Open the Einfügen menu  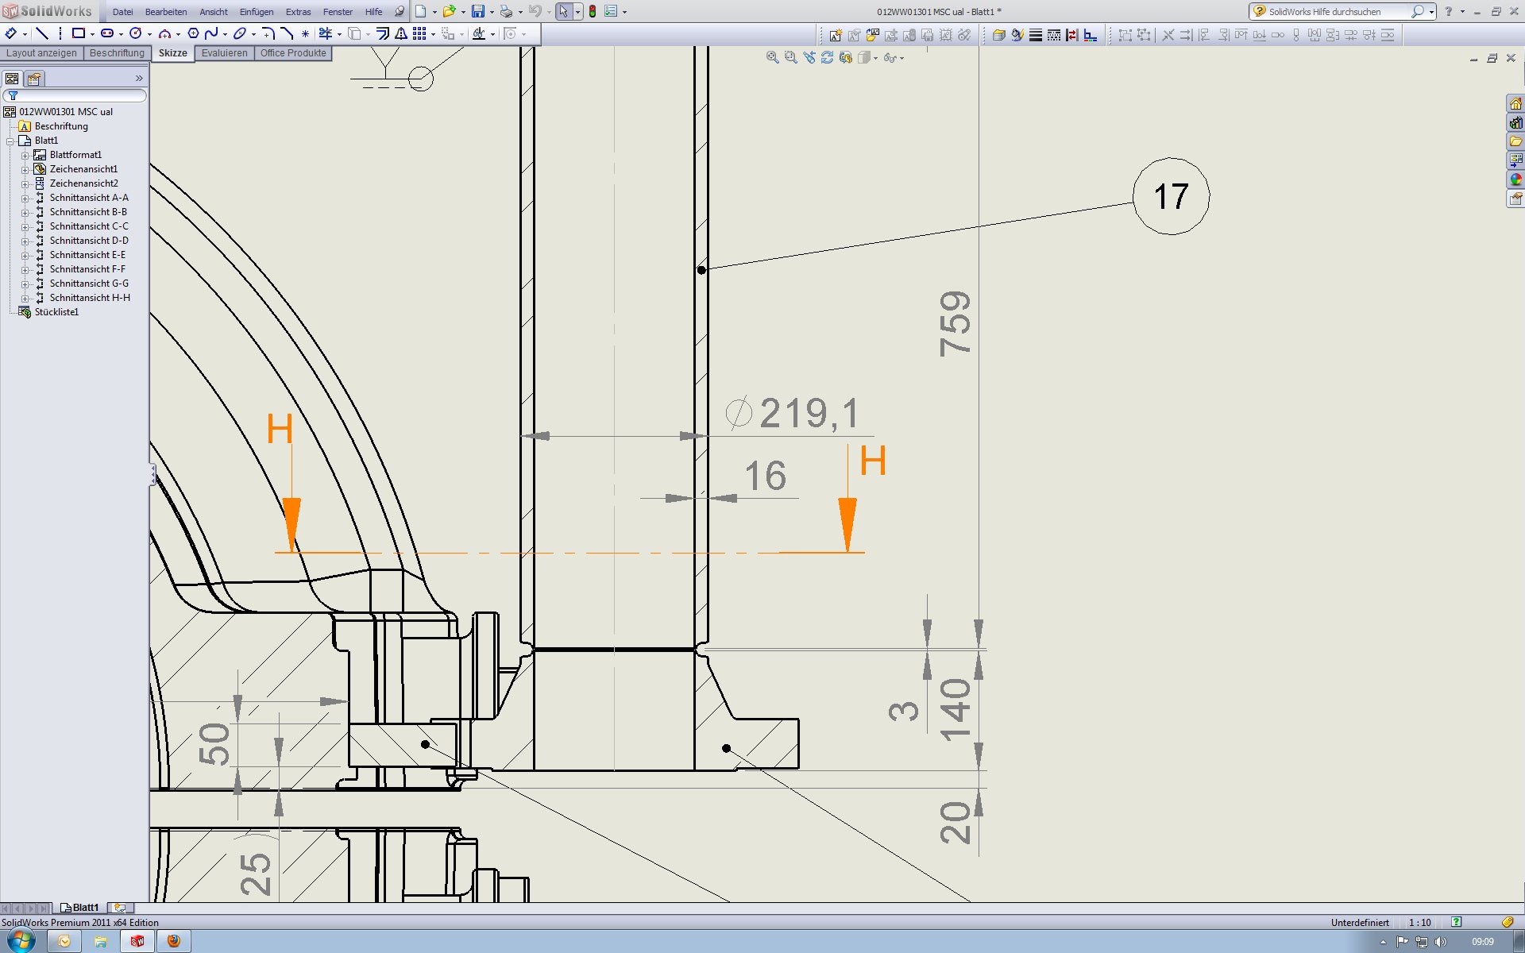[256, 12]
